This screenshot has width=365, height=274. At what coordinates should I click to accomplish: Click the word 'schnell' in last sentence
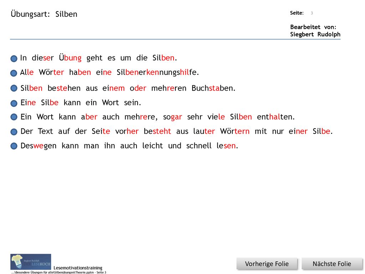coord(199,146)
